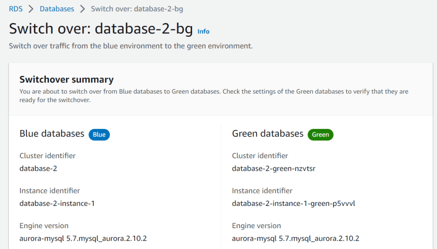The image size is (437, 249).
Task: Click the green engine version value
Action: pyautogui.click(x=295, y=239)
